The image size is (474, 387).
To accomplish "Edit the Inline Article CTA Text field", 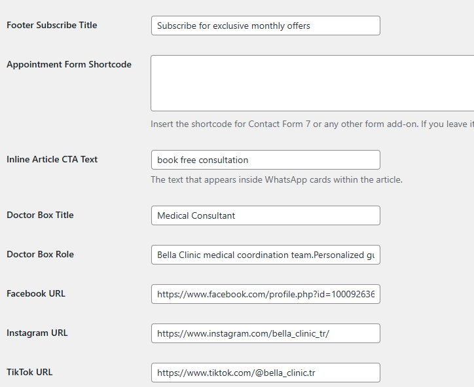I will pyautogui.click(x=265, y=160).
